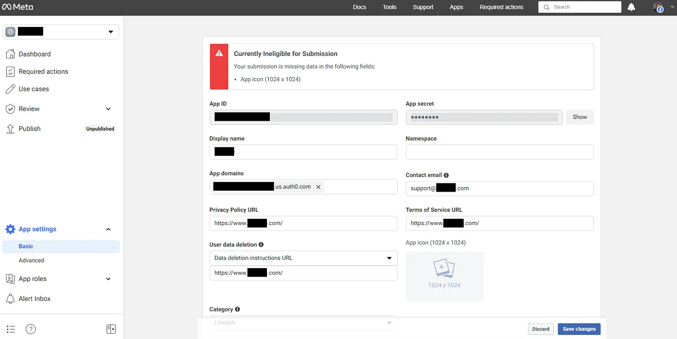Click Save changes button
This screenshot has height=339, width=677.
click(x=579, y=329)
